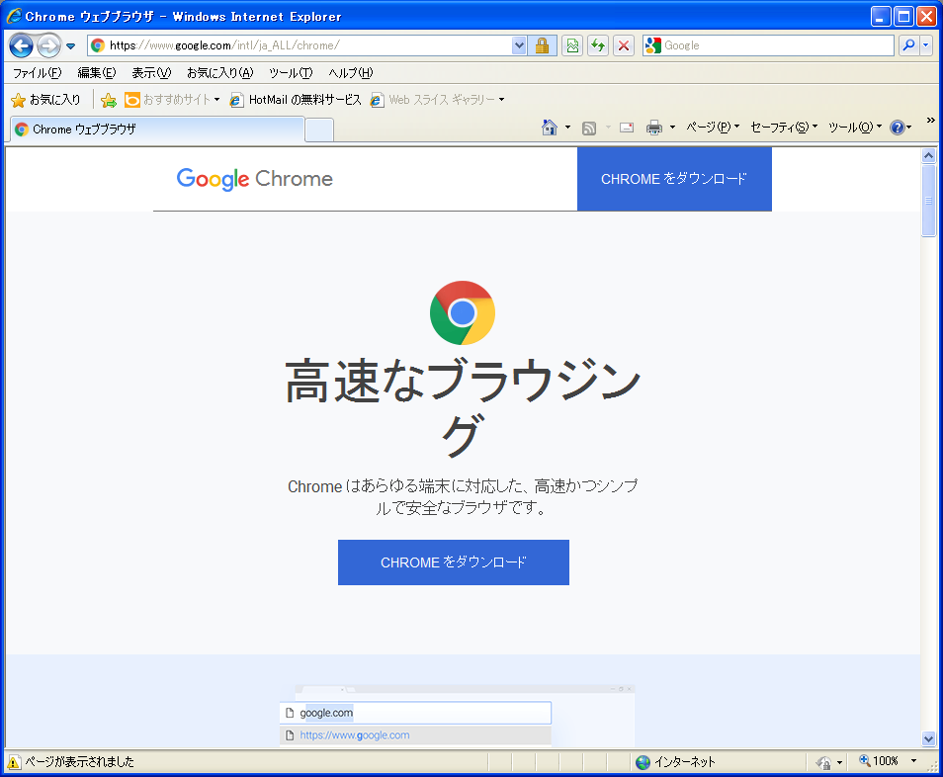Maximize the Internet Explorer window
Image resolution: width=943 pixels, height=777 pixels.
[x=903, y=16]
